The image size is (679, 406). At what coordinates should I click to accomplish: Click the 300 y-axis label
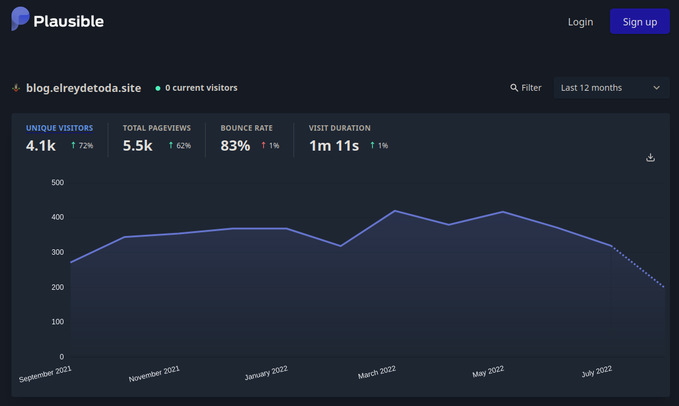coord(57,252)
